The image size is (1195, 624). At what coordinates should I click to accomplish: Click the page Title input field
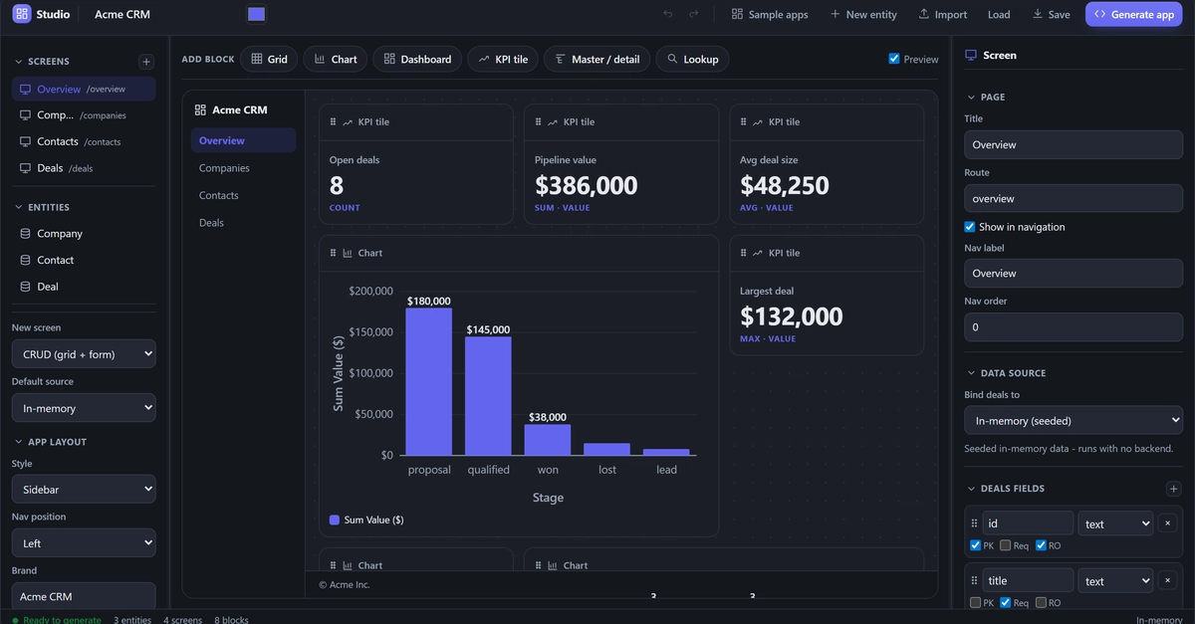(x=1074, y=144)
